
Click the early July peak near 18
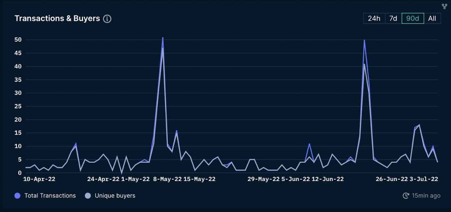[419, 125]
